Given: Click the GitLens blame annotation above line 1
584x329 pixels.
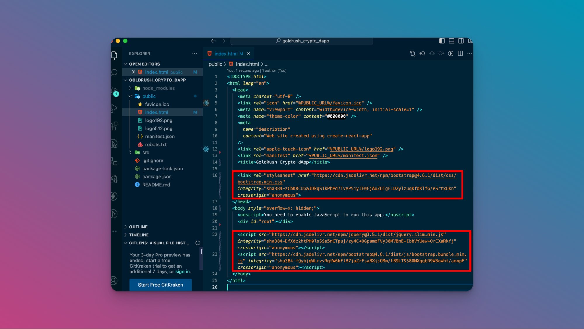Looking at the screenshot, I should [x=257, y=70].
